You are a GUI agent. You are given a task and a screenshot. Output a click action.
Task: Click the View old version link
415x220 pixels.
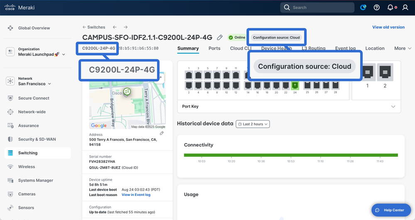tap(388, 27)
